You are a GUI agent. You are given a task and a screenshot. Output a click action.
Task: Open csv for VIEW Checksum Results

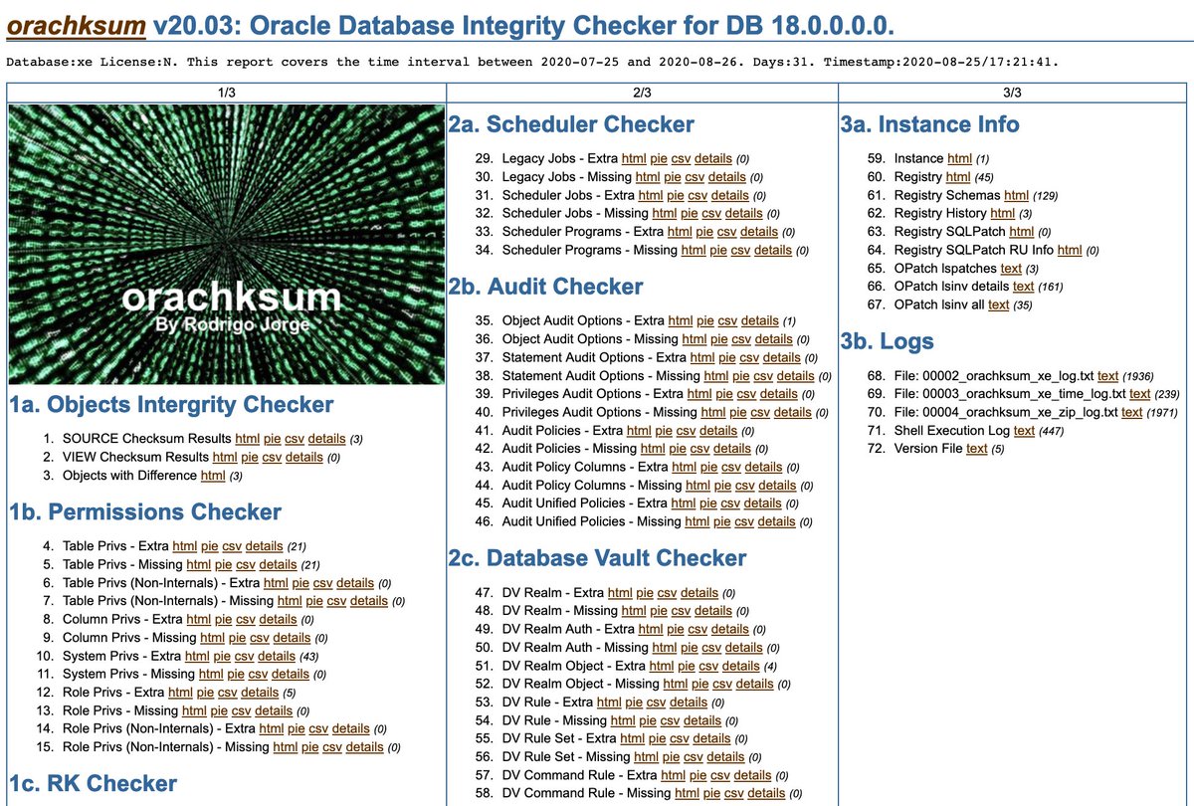(272, 457)
